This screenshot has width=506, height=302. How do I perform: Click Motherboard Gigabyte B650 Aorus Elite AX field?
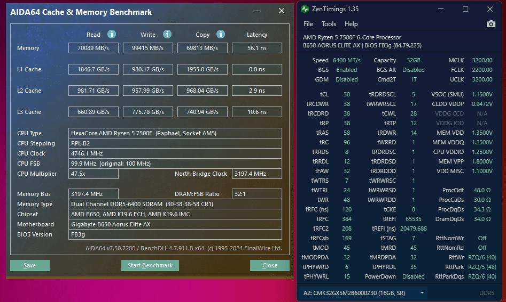(x=175, y=224)
